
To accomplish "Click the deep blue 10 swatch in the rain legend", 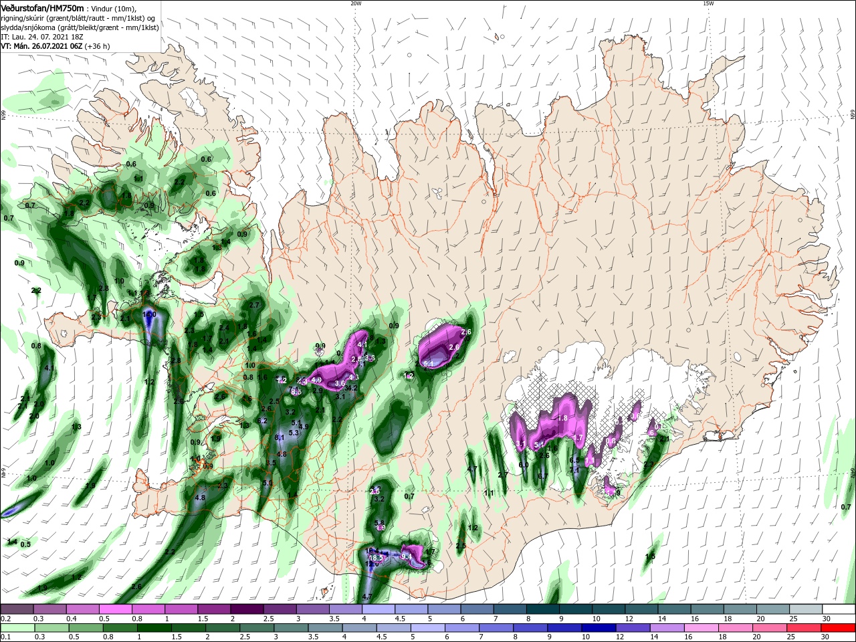I will pyautogui.click(x=598, y=628).
